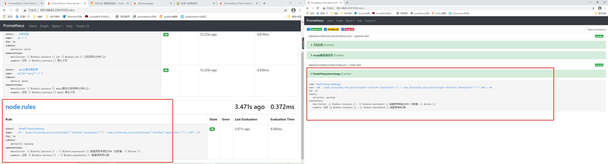
Task: Click back arrow in the alerts window
Action: (308, 8)
